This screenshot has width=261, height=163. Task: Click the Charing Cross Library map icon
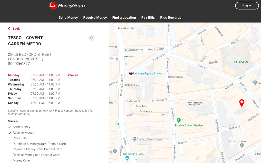[x=135, y=138]
